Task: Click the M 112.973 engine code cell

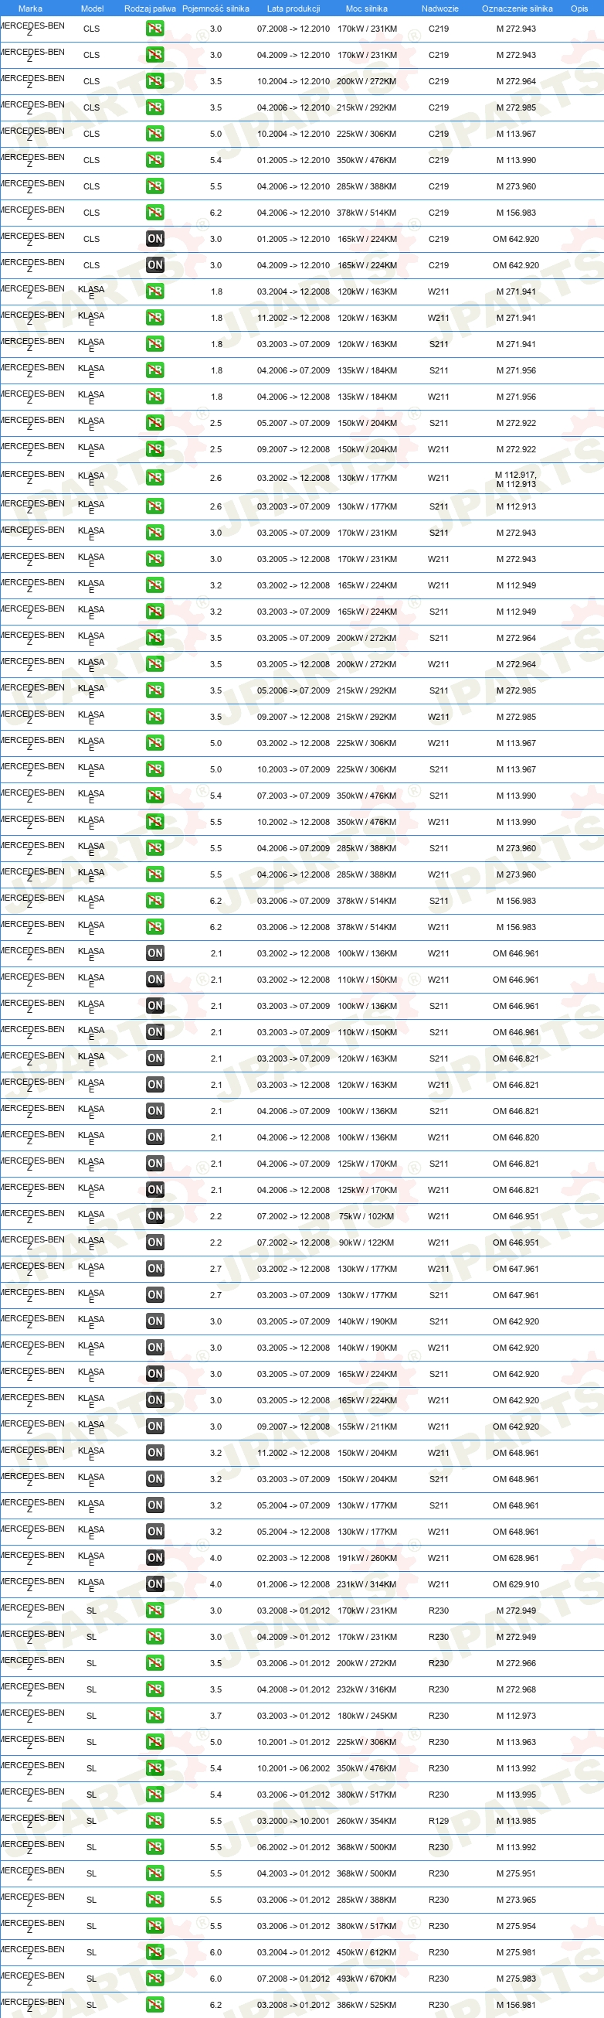Action: pyautogui.click(x=517, y=1716)
